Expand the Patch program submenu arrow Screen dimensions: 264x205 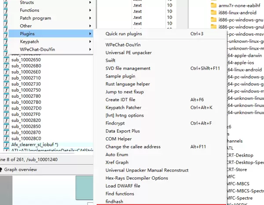pyautogui.click(x=91, y=18)
